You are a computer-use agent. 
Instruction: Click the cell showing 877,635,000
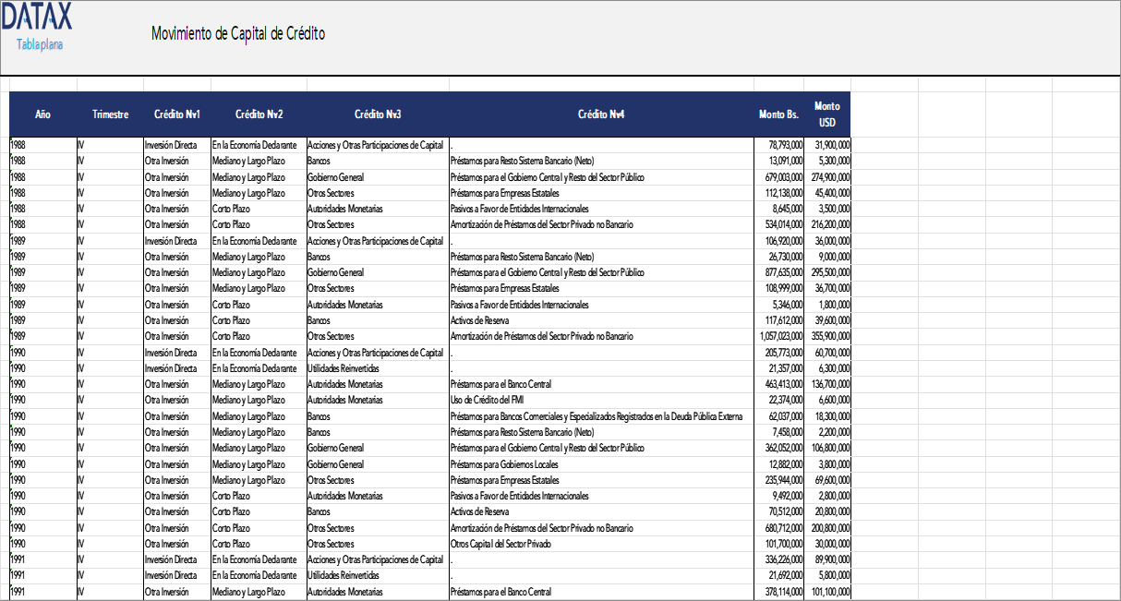(779, 272)
